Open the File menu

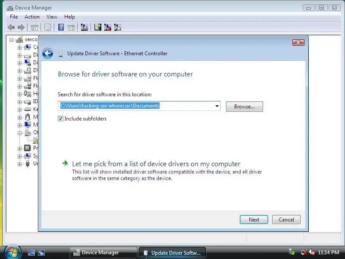point(14,17)
